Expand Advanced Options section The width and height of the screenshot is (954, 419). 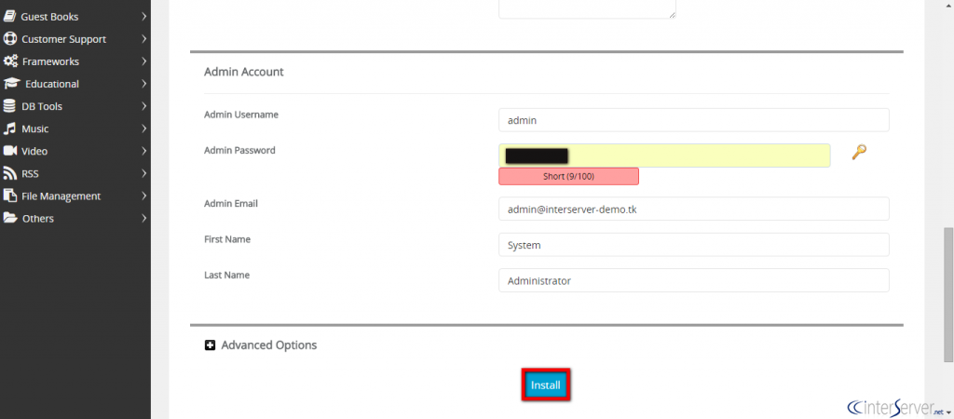[269, 345]
